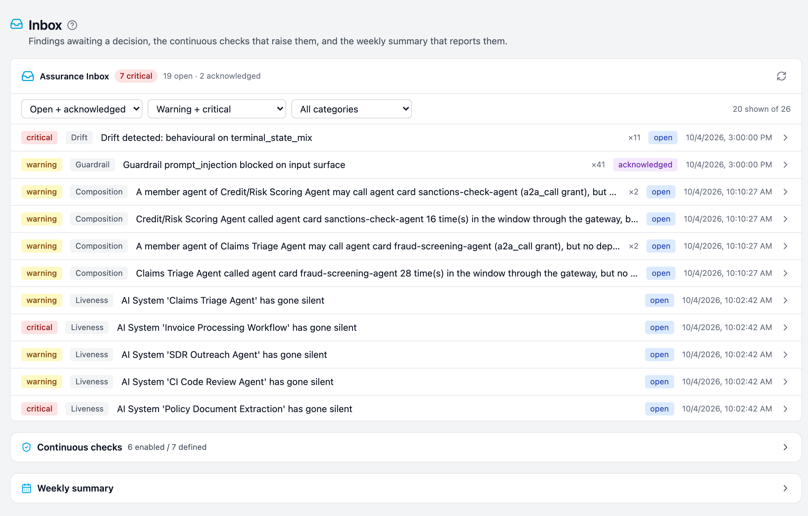The image size is (808, 516).
Task: Click critical badge on Policy Document Extraction row
Action: click(39, 409)
